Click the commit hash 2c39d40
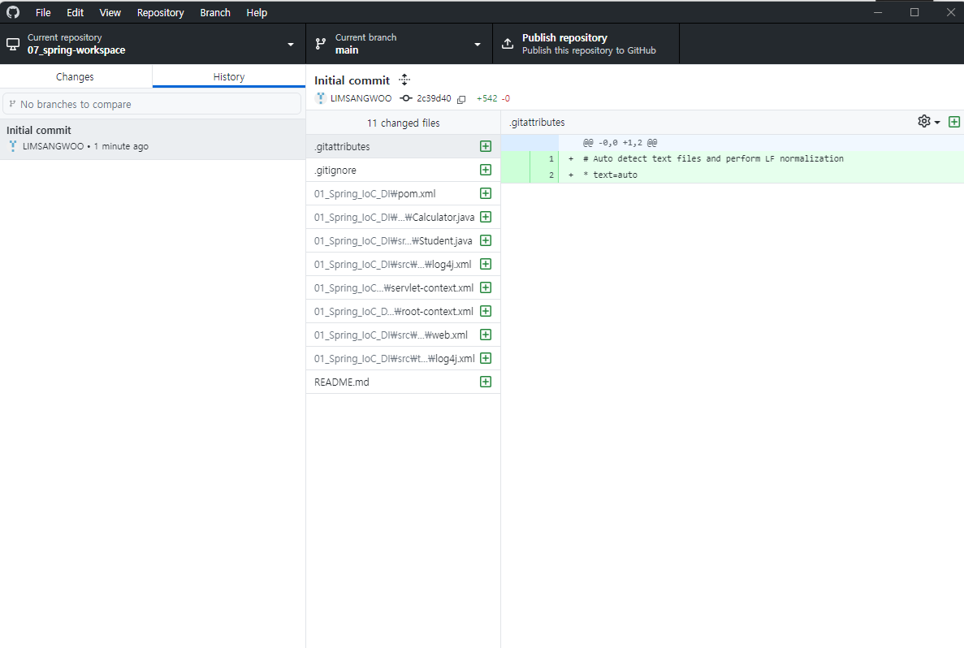Screen dimensions: 964x648 pyautogui.click(x=434, y=98)
